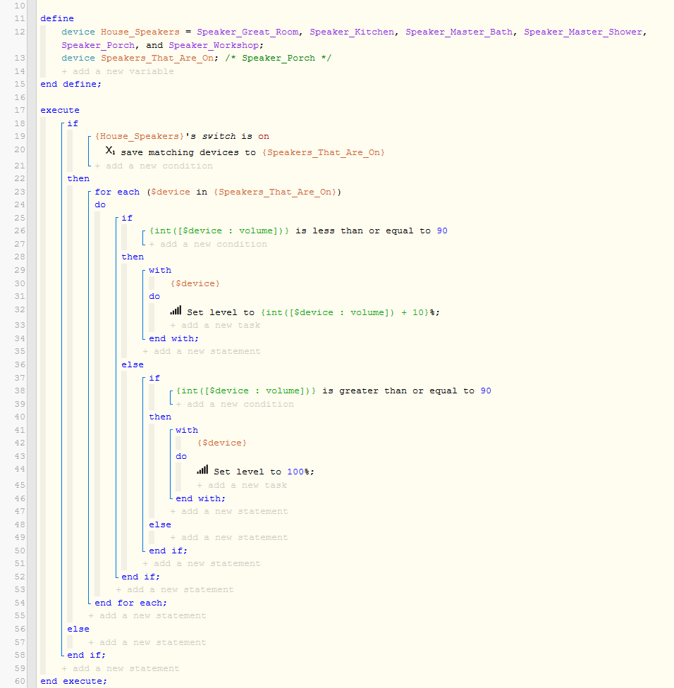Click 'with' on line 41
Viewport: 674px width, 688px height.
click(x=187, y=431)
